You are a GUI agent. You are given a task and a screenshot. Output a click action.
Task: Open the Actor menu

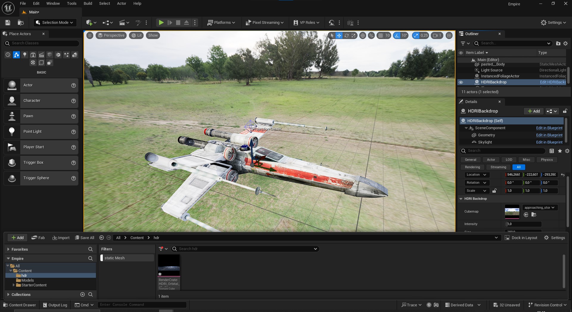[122, 4]
